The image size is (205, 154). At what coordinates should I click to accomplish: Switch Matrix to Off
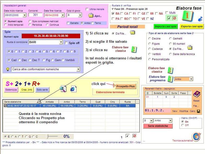[x=183, y=125]
